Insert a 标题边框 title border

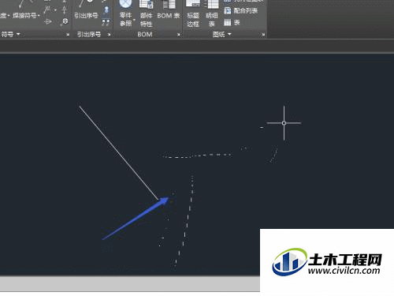tap(193, 13)
